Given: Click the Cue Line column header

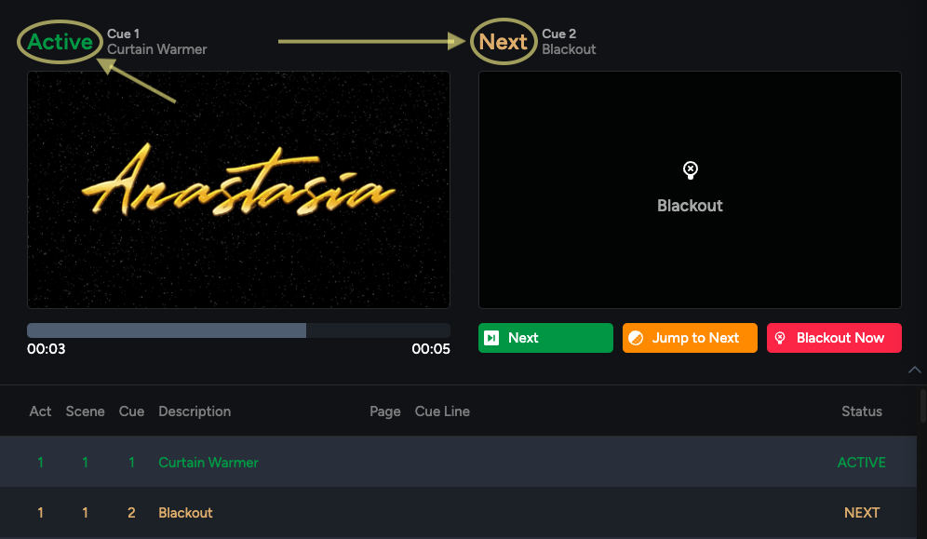Looking at the screenshot, I should coord(442,411).
